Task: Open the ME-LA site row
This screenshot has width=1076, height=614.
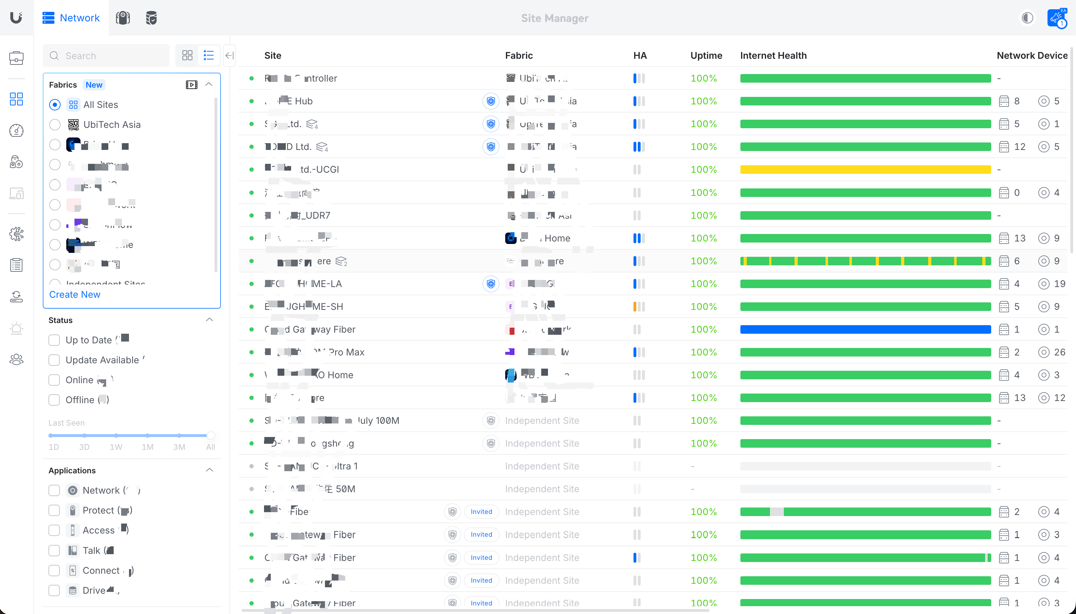Action: (x=652, y=284)
